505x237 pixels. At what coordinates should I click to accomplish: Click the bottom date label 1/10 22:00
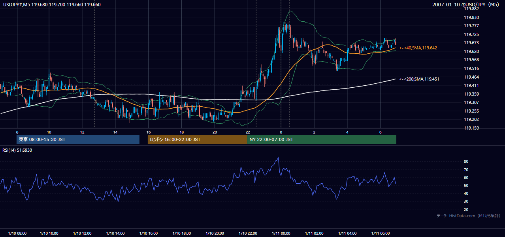pos(248,233)
